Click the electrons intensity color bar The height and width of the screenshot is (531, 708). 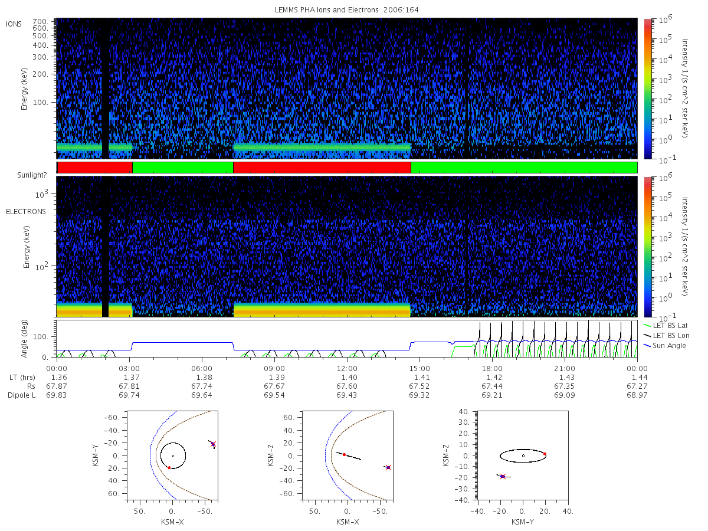(648, 247)
